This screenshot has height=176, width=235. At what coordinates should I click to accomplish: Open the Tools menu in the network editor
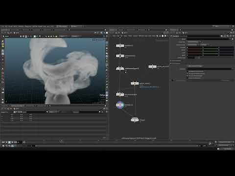click(x=130, y=36)
